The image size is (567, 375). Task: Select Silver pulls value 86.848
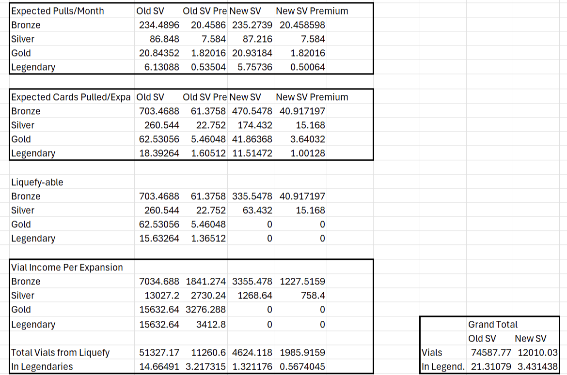(x=157, y=39)
